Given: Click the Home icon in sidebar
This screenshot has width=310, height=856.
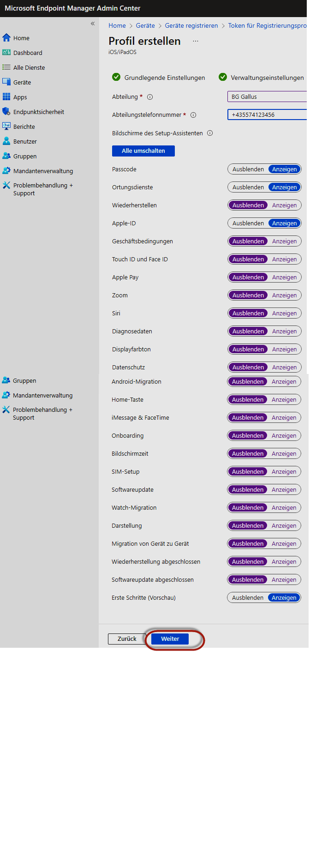Looking at the screenshot, I should (x=6, y=38).
